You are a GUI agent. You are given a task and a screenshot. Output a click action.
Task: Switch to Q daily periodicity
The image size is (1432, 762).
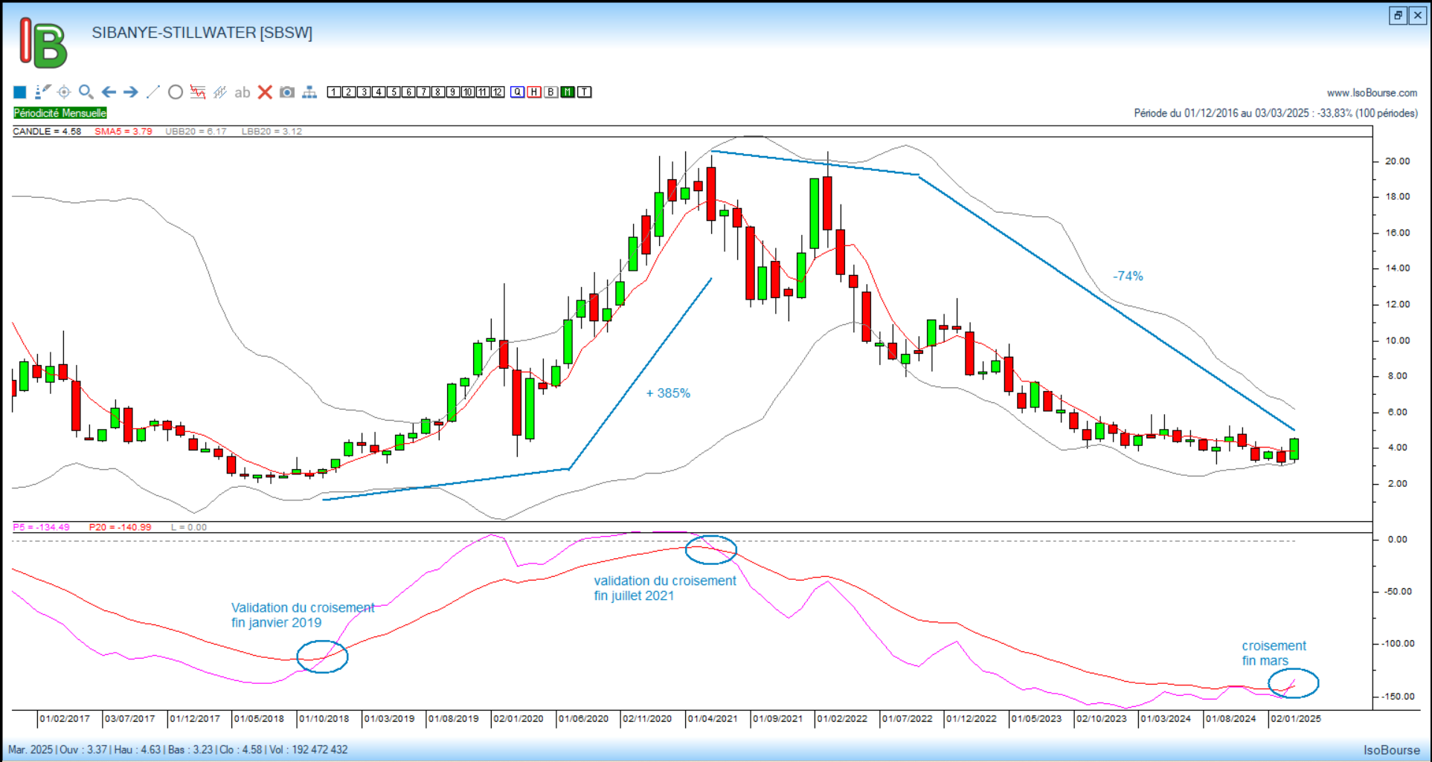518,92
